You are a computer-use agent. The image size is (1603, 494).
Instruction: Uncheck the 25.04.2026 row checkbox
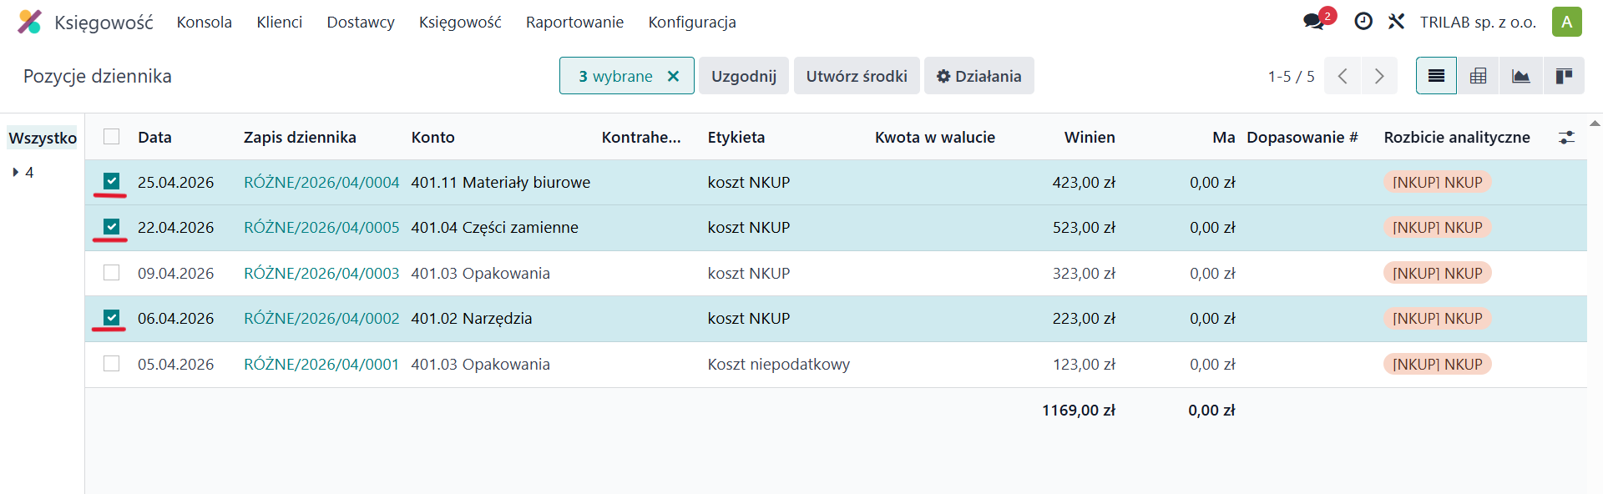click(112, 181)
